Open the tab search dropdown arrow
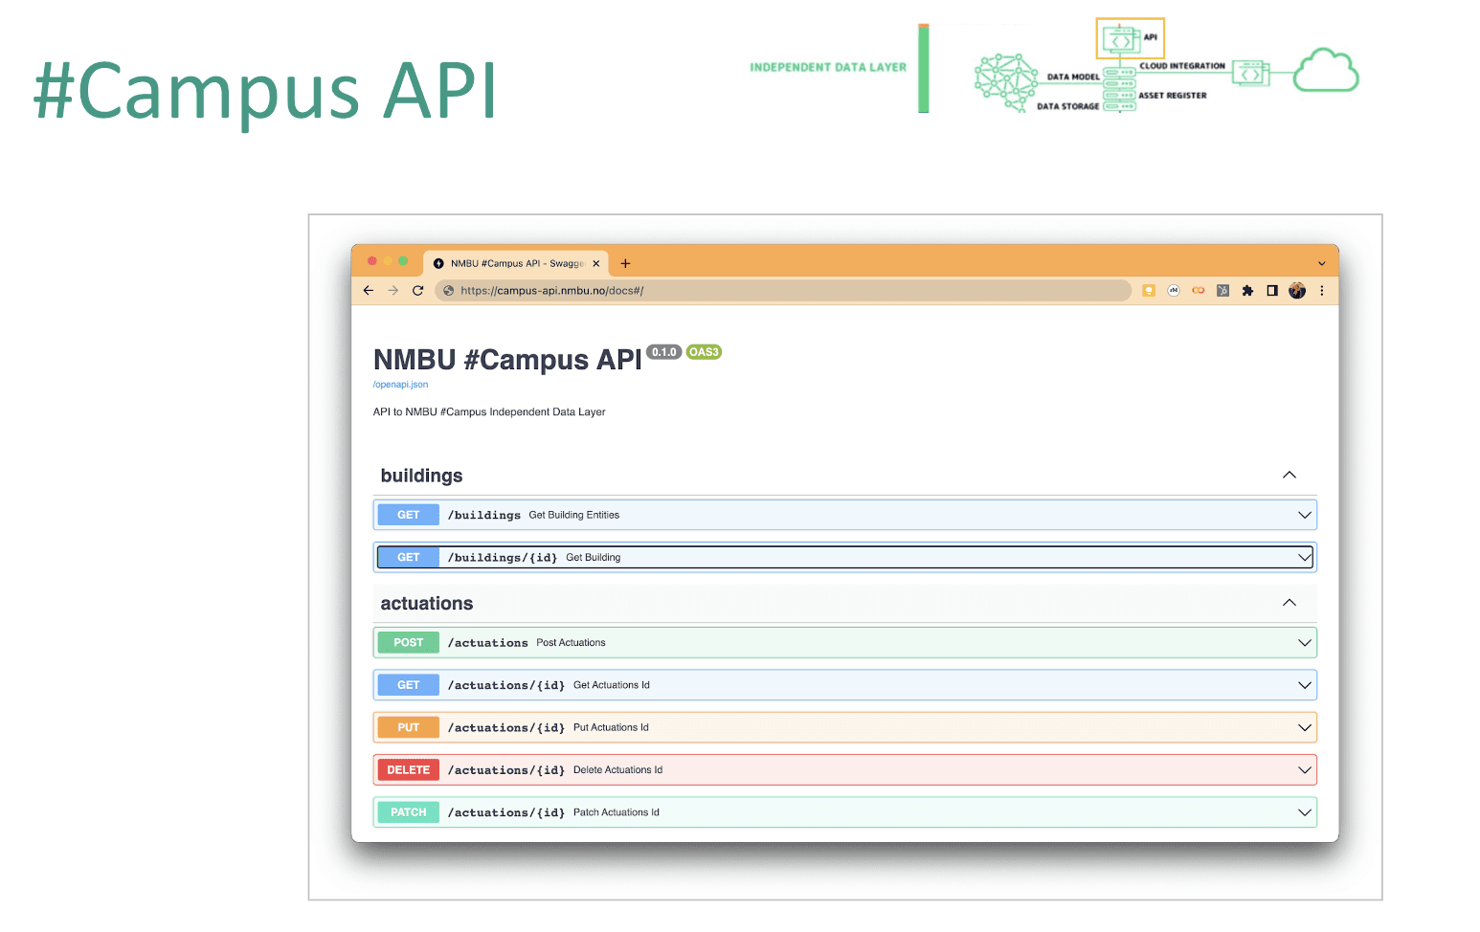 (1322, 263)
